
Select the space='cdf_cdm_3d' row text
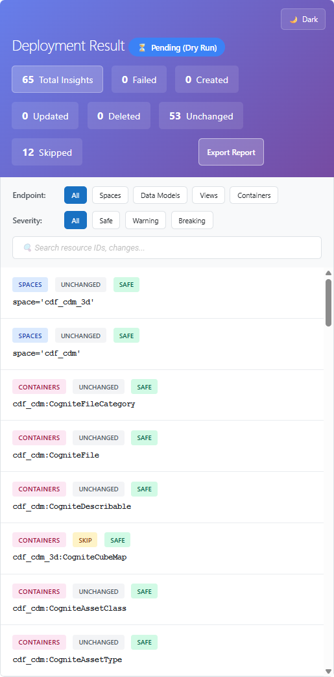53,302
